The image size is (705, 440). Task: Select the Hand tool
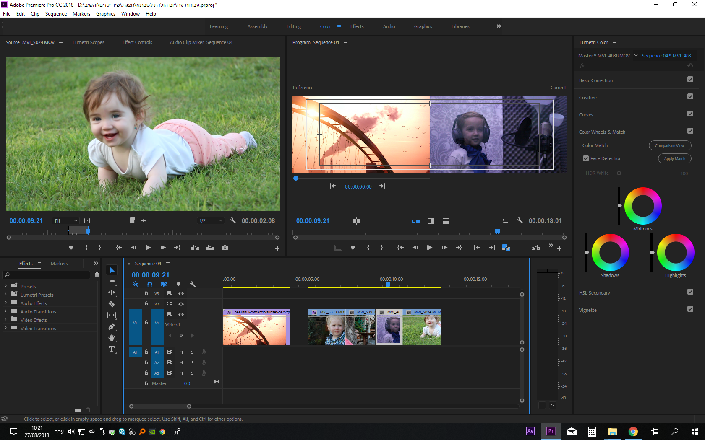[x=112, y=338]
